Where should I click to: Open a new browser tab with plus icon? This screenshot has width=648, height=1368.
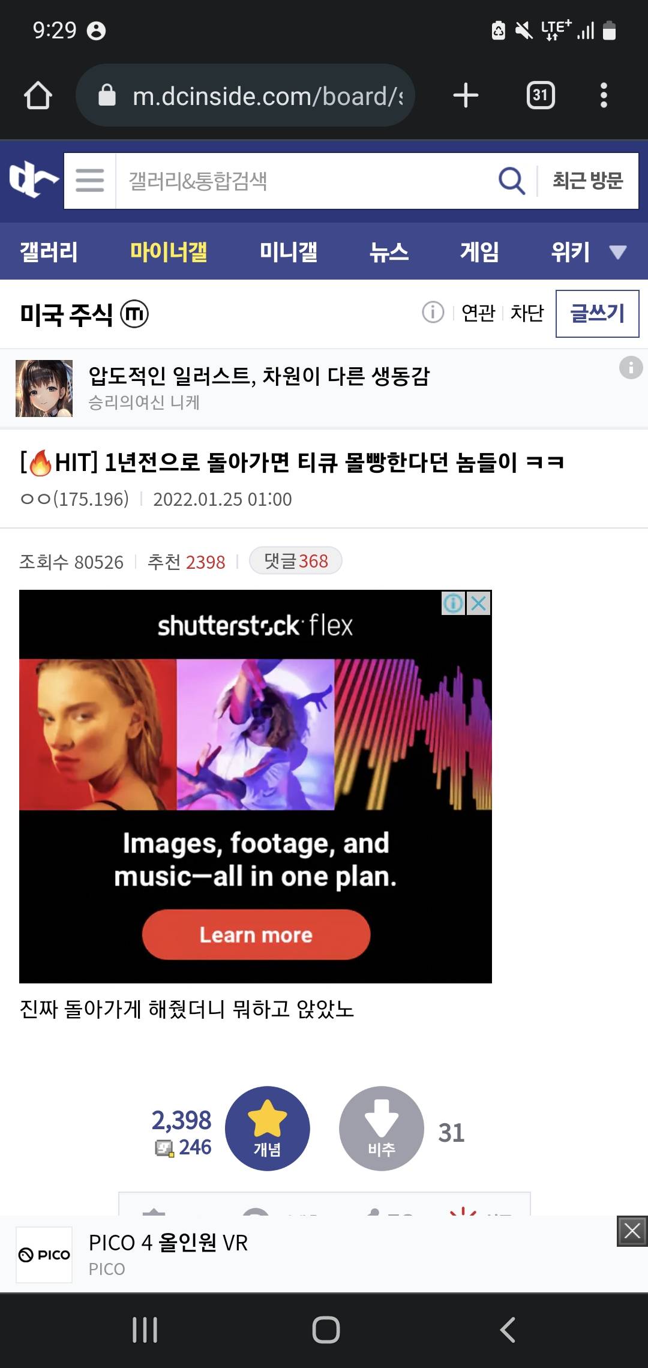pyautogui.click(x=466, y=95)
